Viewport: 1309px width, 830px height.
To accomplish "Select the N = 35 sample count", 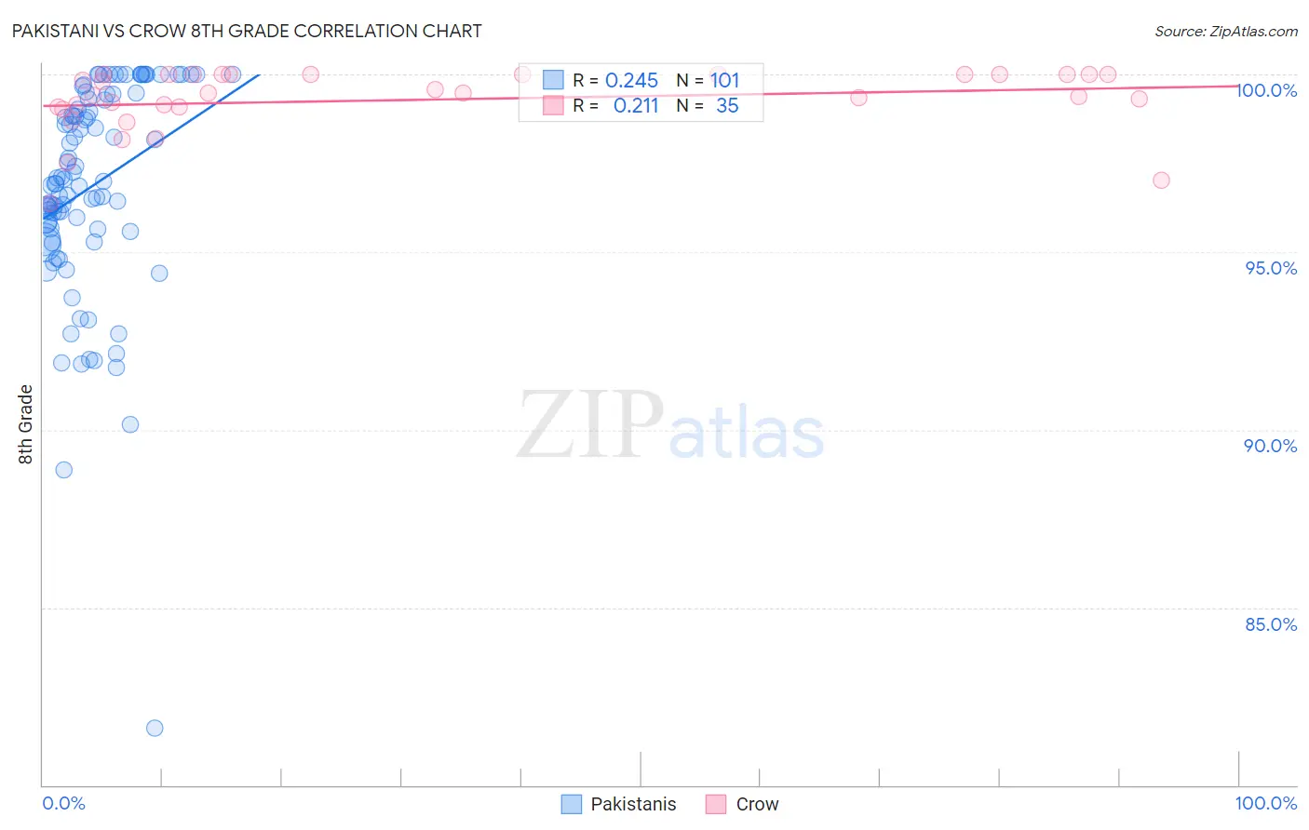I will pos(708,106).
